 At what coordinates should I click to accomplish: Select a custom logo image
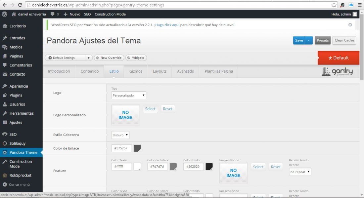(150, 109)
